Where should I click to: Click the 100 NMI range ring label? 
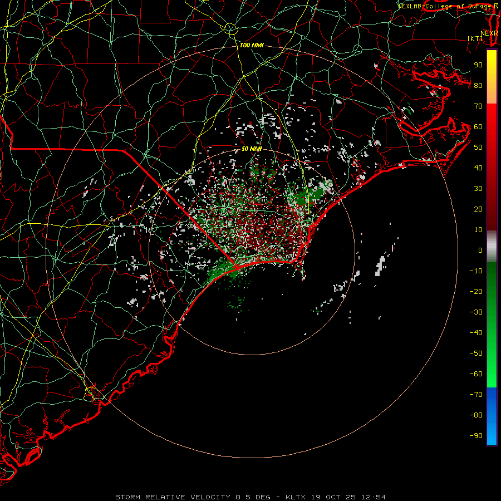pyautogui.click(x=252, y=45)
